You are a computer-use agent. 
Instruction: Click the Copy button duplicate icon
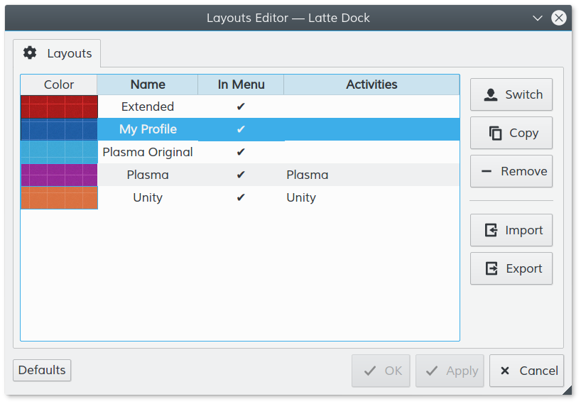point(495,133)
